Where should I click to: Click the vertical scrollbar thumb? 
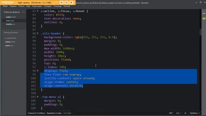pyautogui.click(x=200, y=32)
